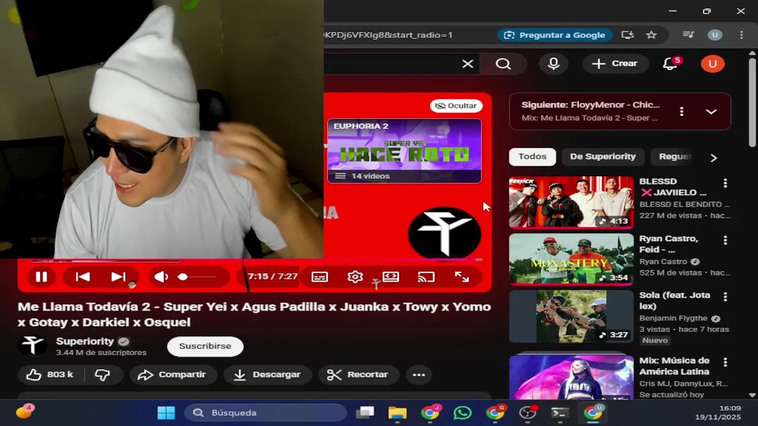758x426 pixels.
Task: Click the Ryan Castro channel name
Action: 663,262
